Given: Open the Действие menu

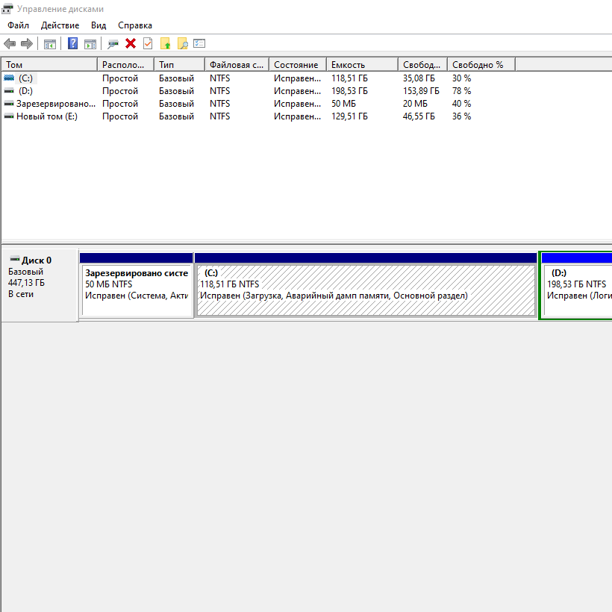Looking at the screenshot, I should [60, 25].
